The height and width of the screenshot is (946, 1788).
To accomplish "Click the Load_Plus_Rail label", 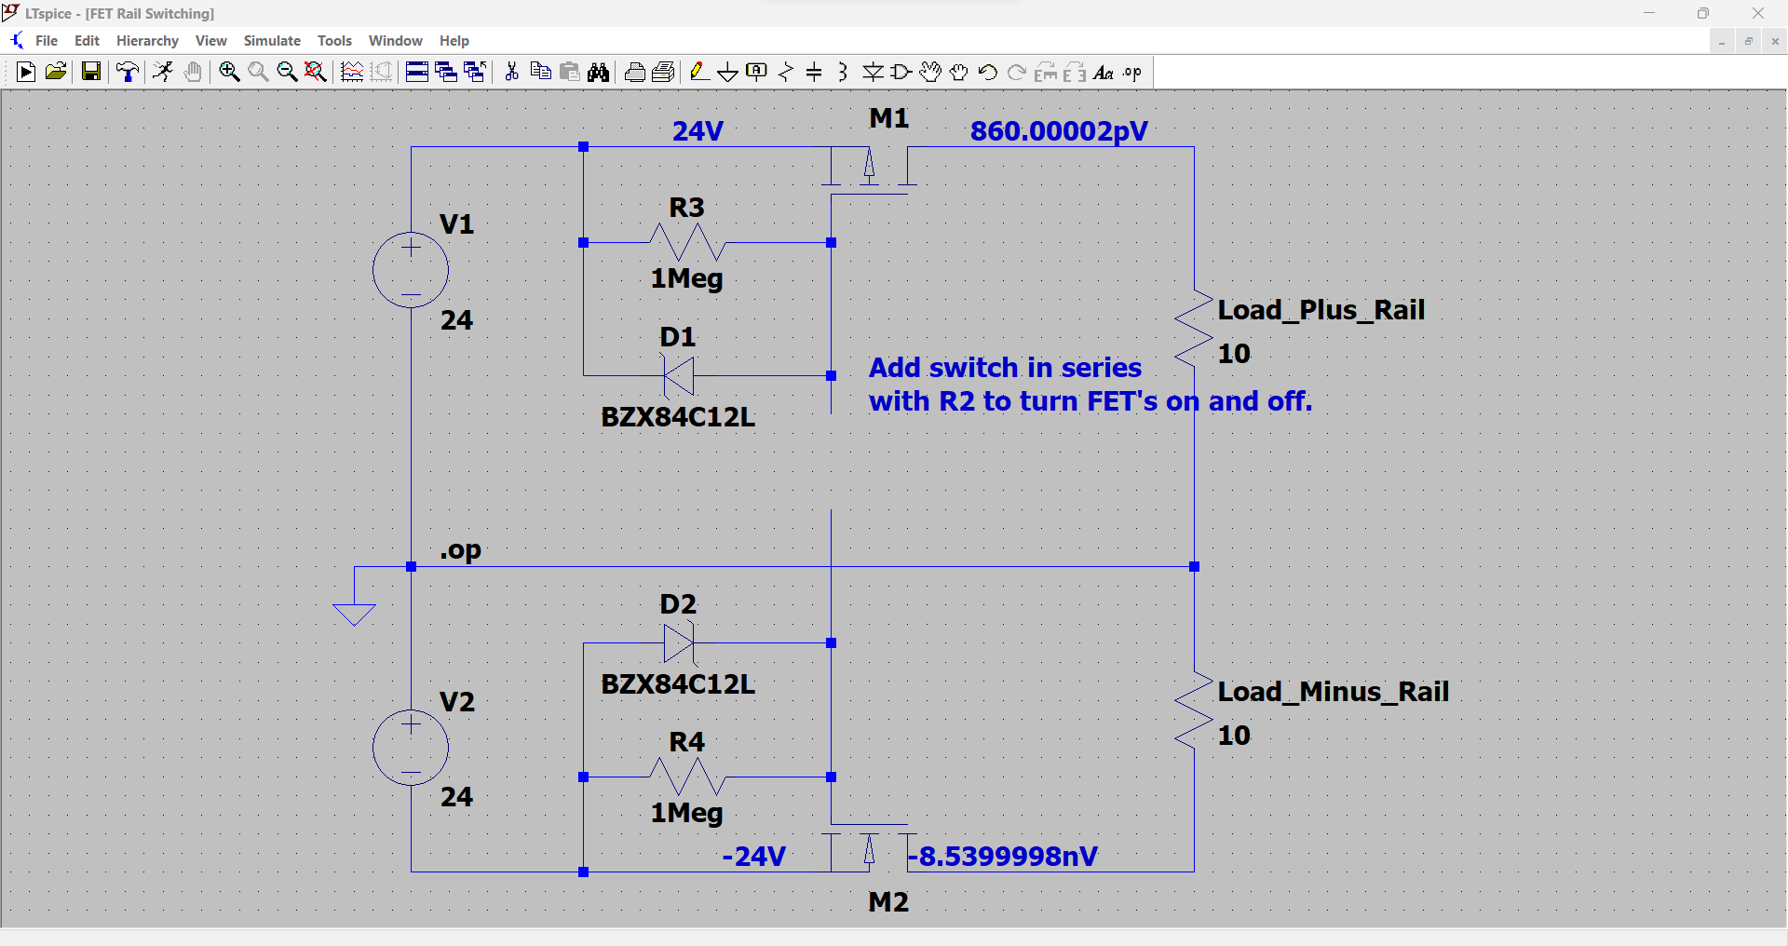I will click(x=1321, y=310).
